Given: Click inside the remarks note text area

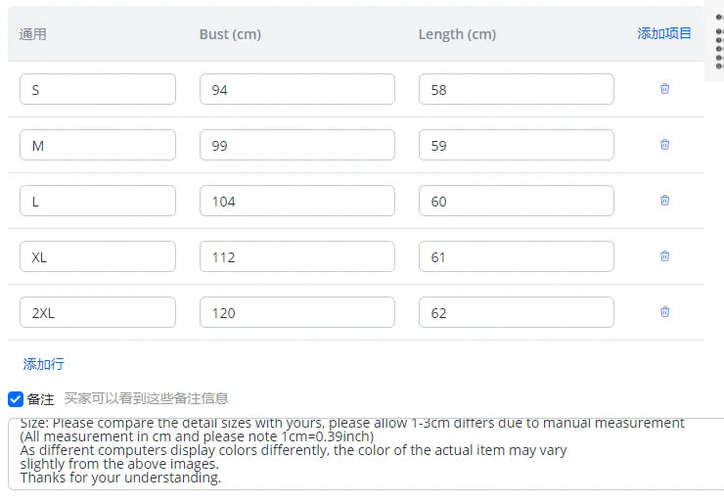Looking at the screenshot, I should (362, 453).
